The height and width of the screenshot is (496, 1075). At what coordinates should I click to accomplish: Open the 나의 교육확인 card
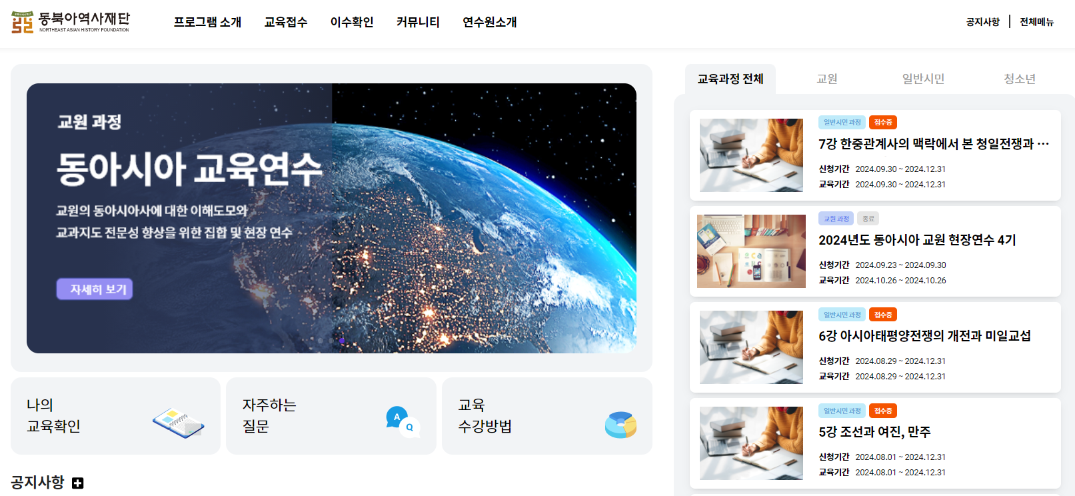115,416
